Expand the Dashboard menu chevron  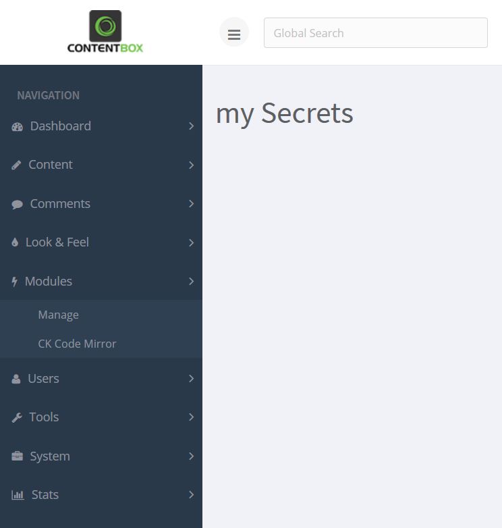(x=191, y=126)
